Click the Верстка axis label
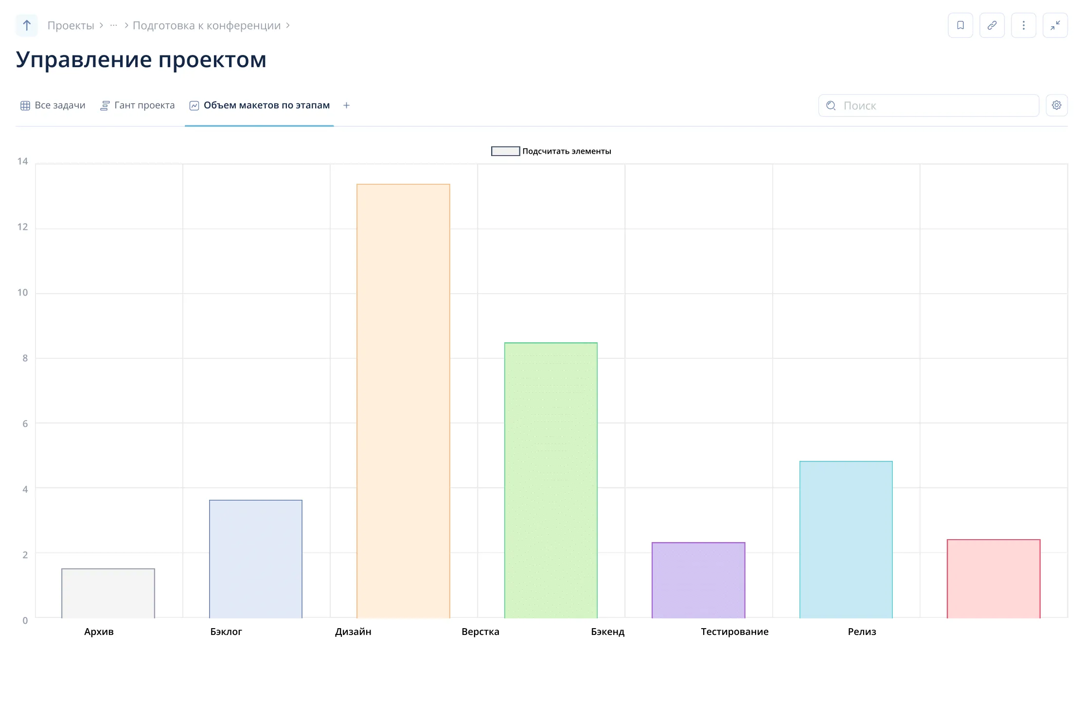Viewport: 1081px width, 720px height. [x=480, y=632]
